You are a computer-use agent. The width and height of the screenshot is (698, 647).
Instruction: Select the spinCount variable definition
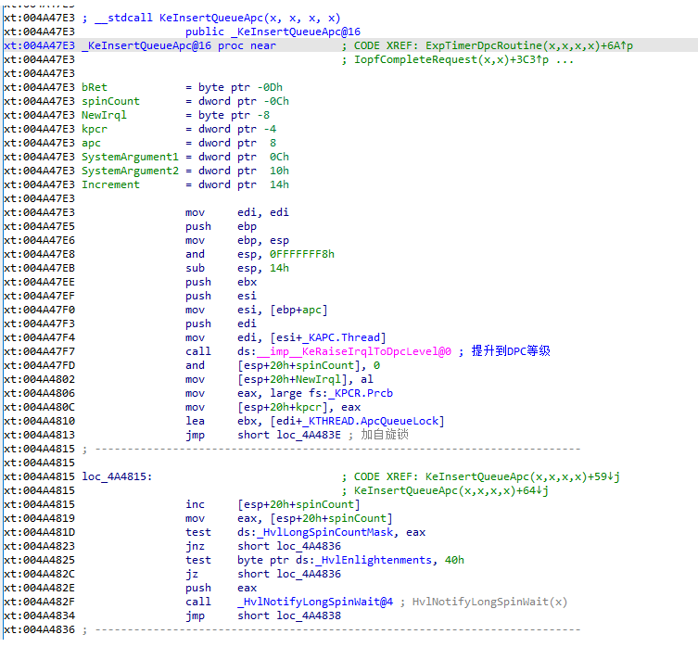[x=110, y=101]
